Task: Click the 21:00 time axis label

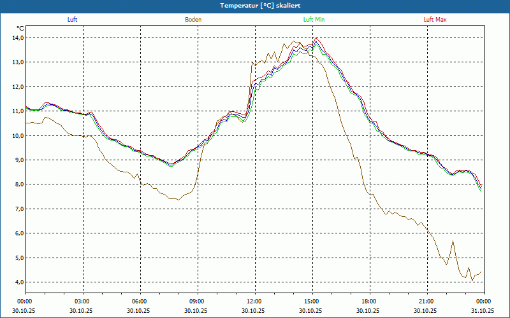Action: point(427,301)
